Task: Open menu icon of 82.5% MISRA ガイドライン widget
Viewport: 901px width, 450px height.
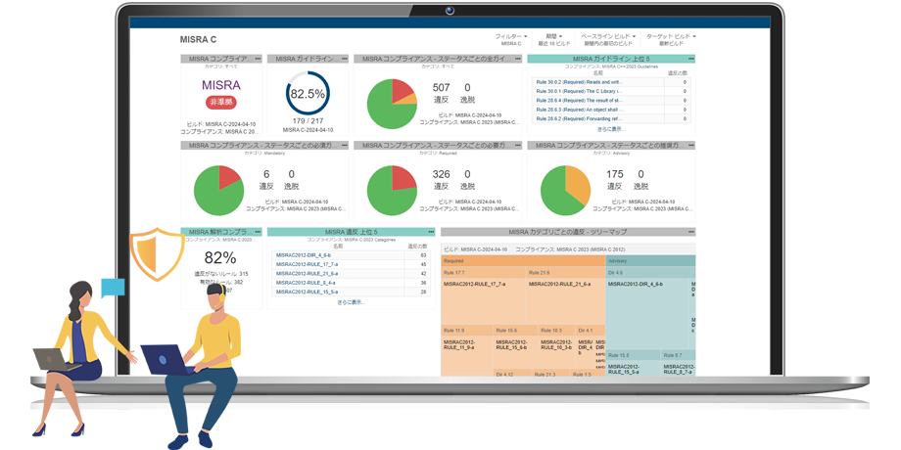Action: pos(344,59)
